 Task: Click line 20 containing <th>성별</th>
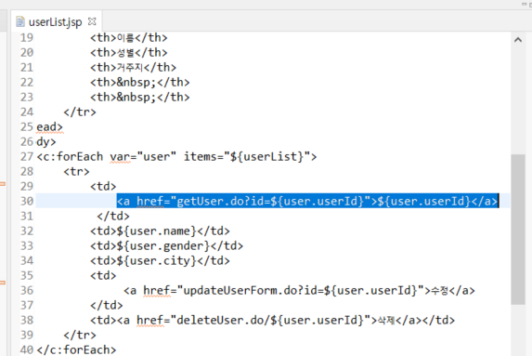(x=129, y=53)
